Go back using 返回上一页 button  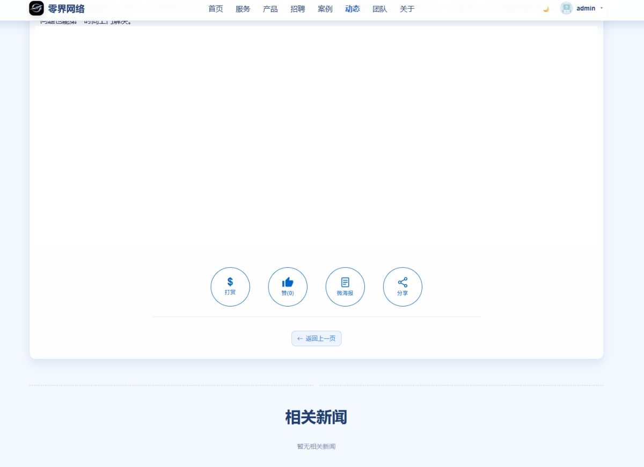click(316, 339)
